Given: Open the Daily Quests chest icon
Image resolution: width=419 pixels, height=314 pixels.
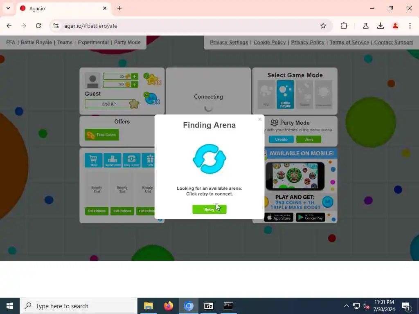Looking at the screenshot, I should coord(131,160).
